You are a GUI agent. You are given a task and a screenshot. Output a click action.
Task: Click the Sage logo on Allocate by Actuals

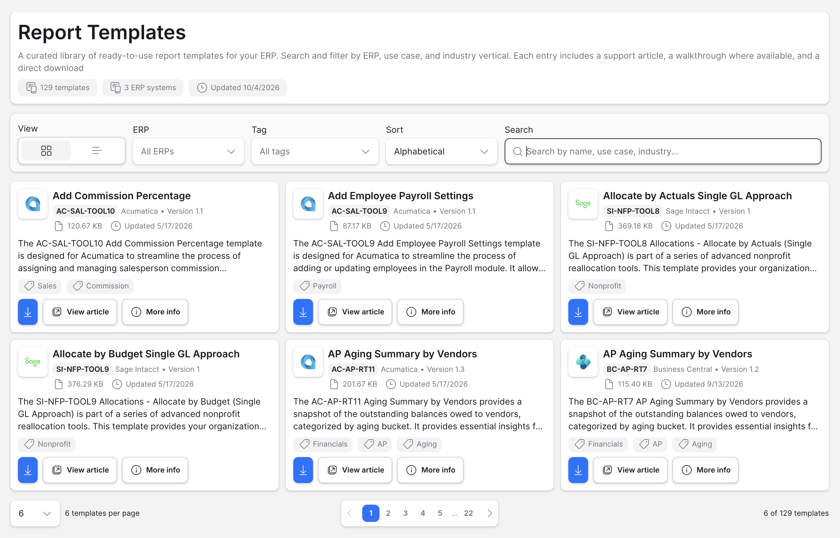(x=583, y=204)
